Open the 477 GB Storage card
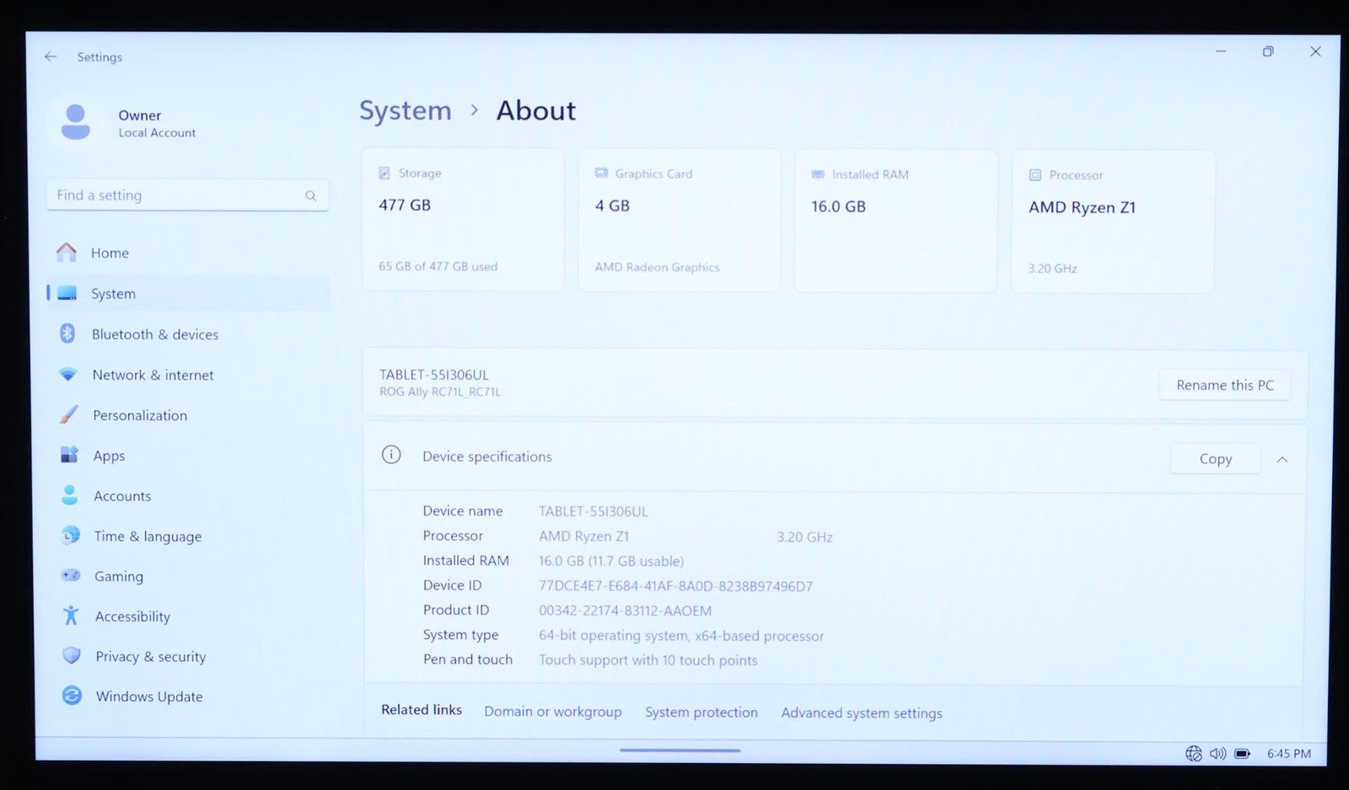 click(463, 220)
